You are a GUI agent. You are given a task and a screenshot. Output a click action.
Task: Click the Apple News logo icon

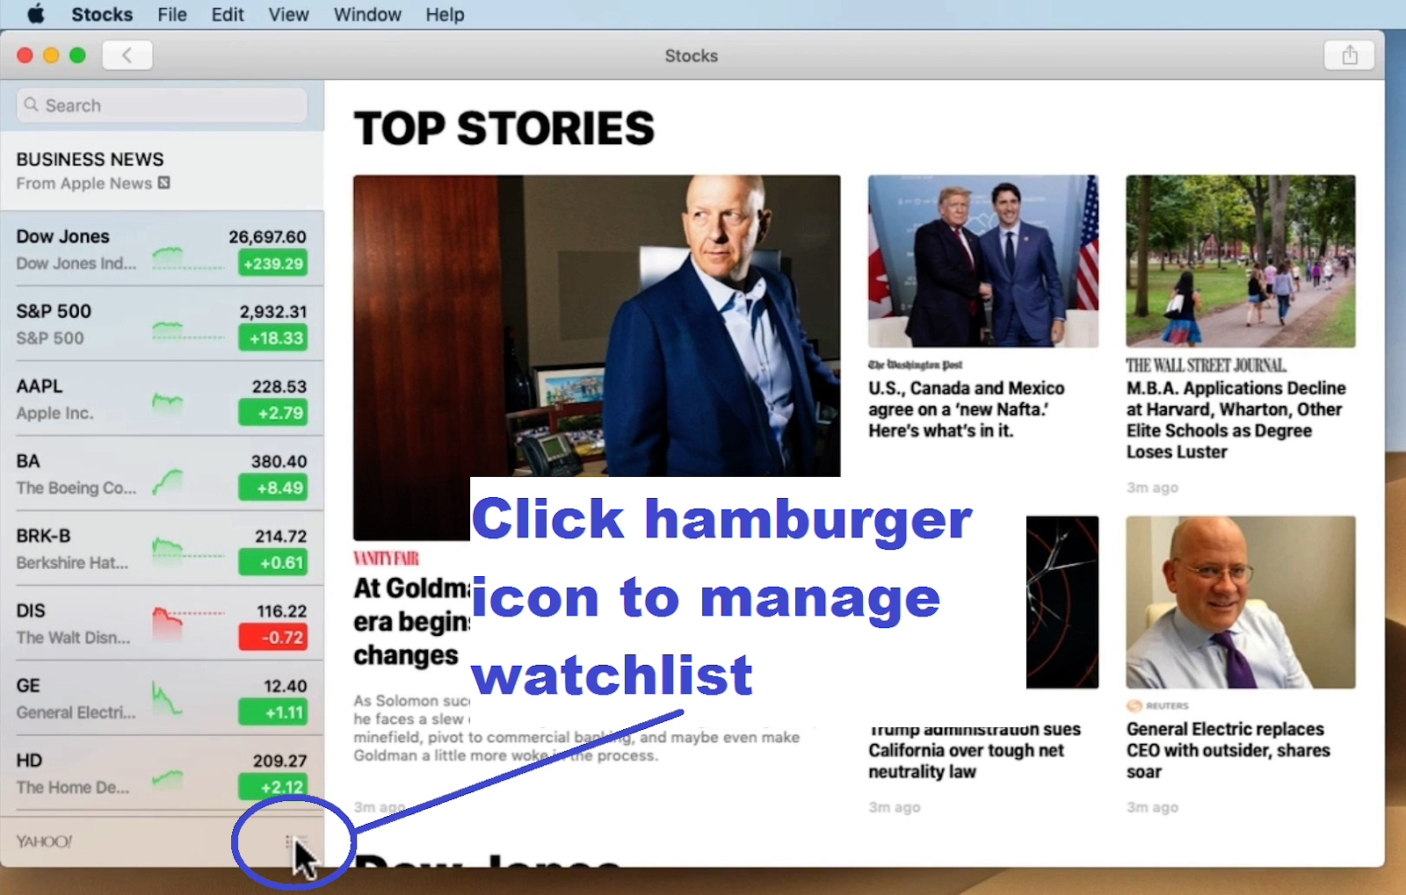(163, 183)
